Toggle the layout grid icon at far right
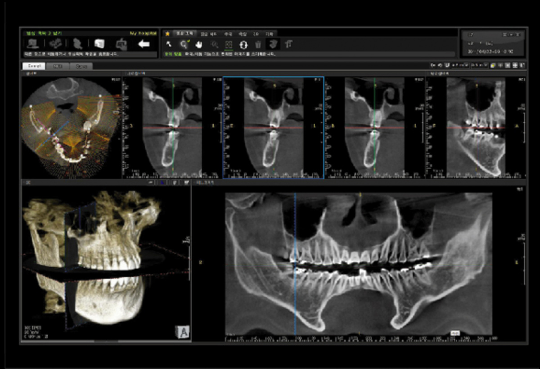The image size is (540, 369). [x=521, y=66]
